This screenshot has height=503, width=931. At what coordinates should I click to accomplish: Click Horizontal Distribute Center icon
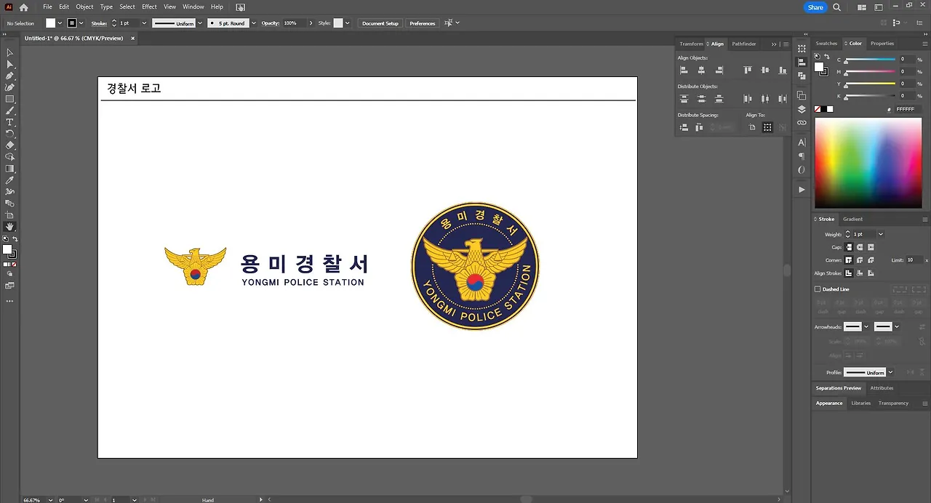(x=765, y=99)
